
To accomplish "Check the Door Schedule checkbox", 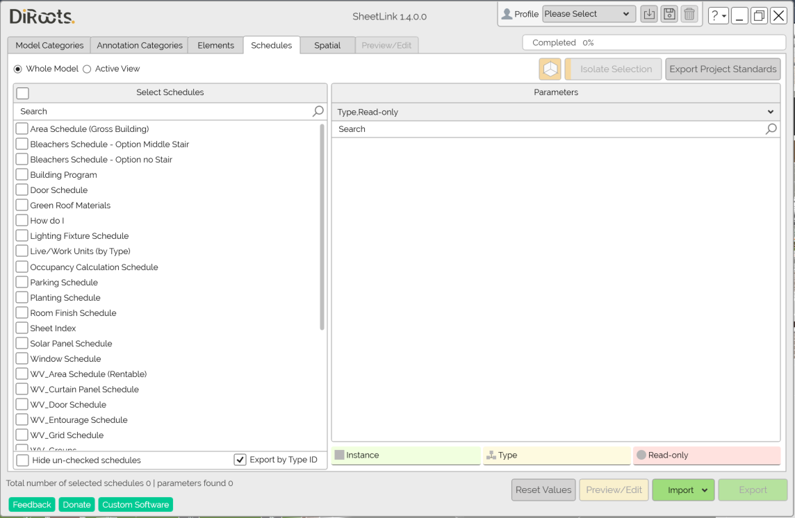I will 22,190.
